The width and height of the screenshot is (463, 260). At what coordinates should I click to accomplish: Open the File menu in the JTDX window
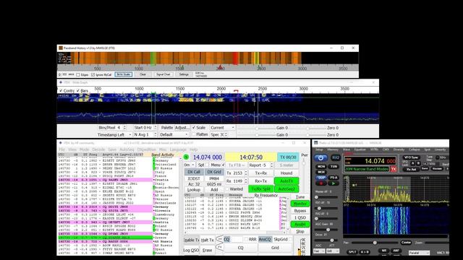point(61,149)
